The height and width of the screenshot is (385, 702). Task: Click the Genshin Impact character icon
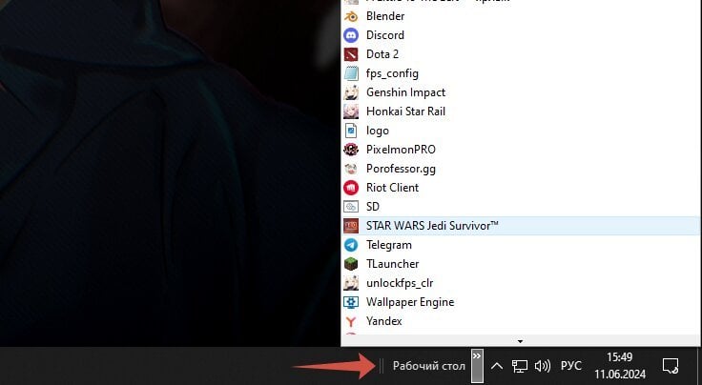(x=351, y=92)
